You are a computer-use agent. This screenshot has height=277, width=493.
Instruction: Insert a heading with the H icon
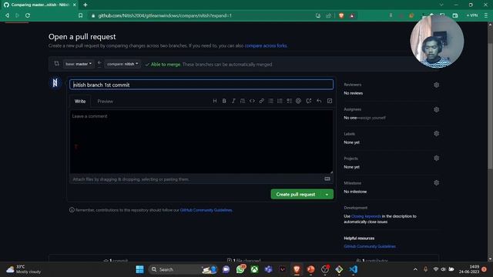click(x=215, y=101)
